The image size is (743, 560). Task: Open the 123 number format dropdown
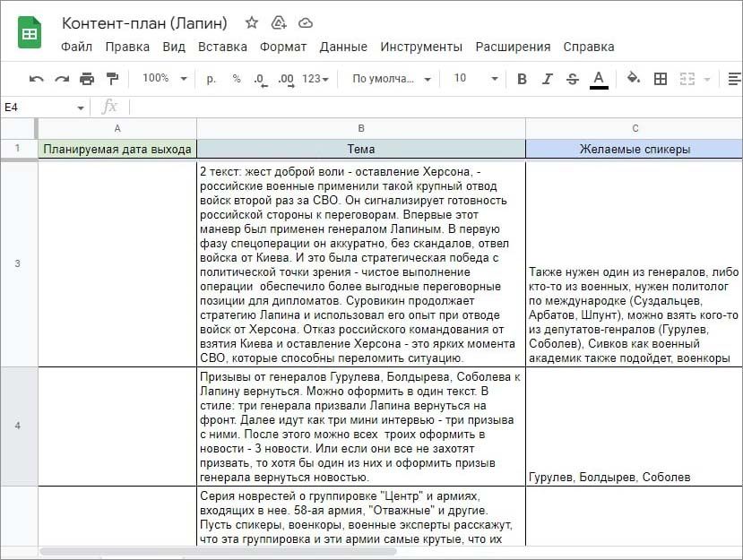tap(315, 79)
